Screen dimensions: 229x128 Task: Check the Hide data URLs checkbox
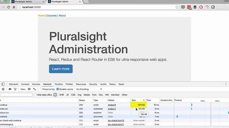35,95
